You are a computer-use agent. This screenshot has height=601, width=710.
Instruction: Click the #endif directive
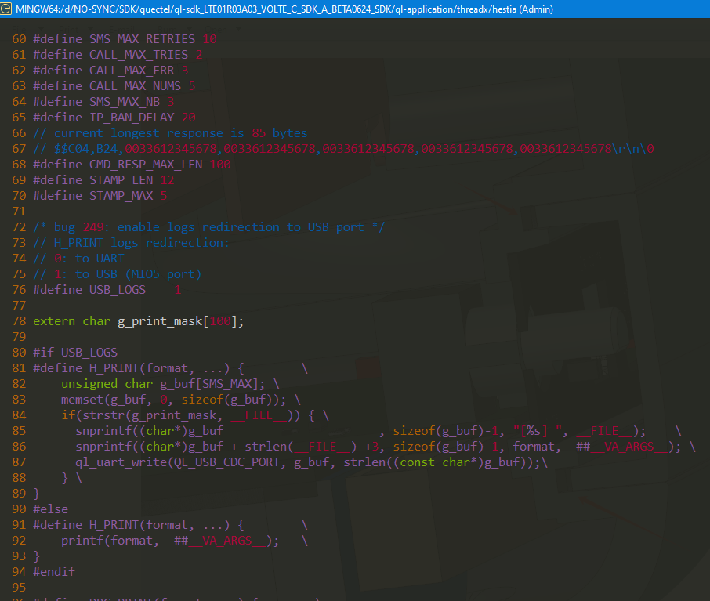click(54, 572)
